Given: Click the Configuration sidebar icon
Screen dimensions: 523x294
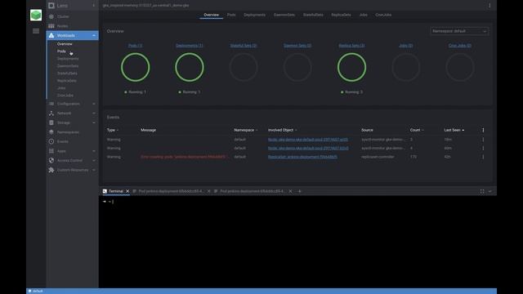Looking at the screenshot, I should coord(51,104).
